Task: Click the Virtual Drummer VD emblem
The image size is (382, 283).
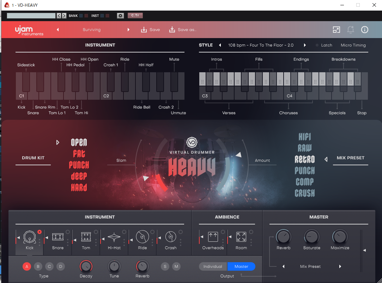Action: pyautogui.click(x=192, y=142)
